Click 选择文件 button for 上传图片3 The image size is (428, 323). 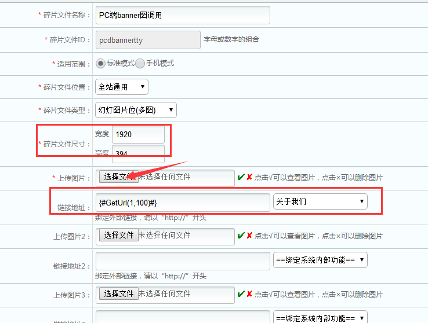(x=119, y=294)
